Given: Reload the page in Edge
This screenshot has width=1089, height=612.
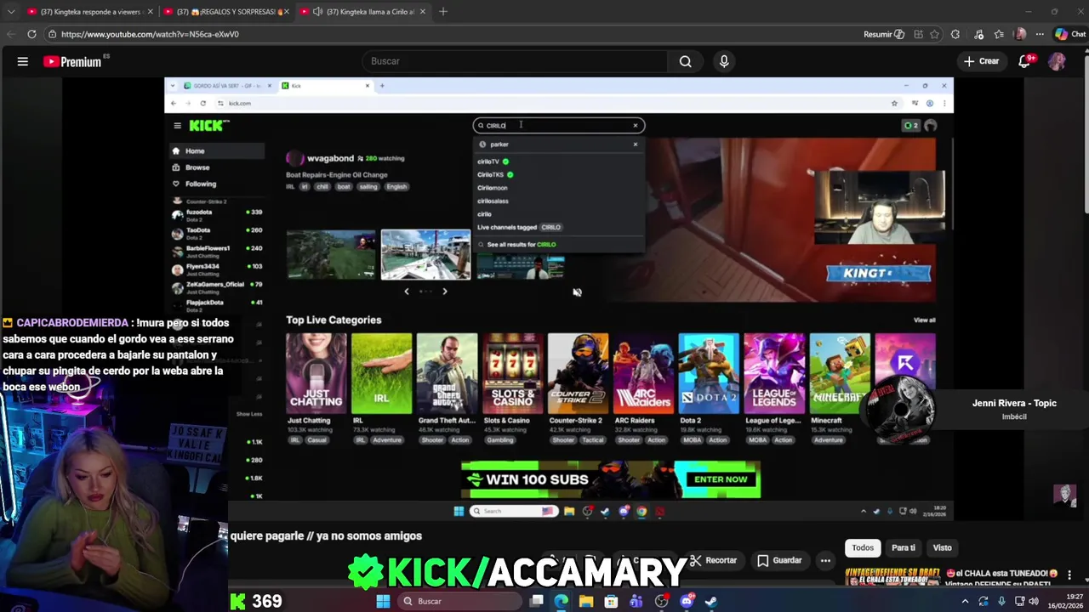Looking at the screenshot, I should click(x=31, y=34).
